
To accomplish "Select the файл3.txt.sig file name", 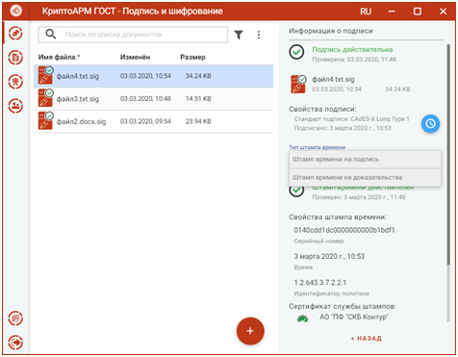I will (x=78, y=99).
